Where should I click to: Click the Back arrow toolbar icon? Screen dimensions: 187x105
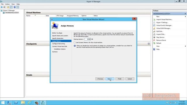[1, 7]
